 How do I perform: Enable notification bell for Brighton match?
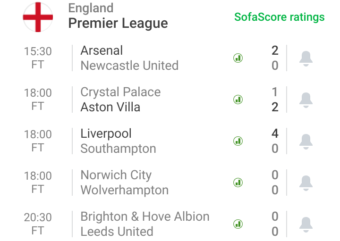click(306, 224)
